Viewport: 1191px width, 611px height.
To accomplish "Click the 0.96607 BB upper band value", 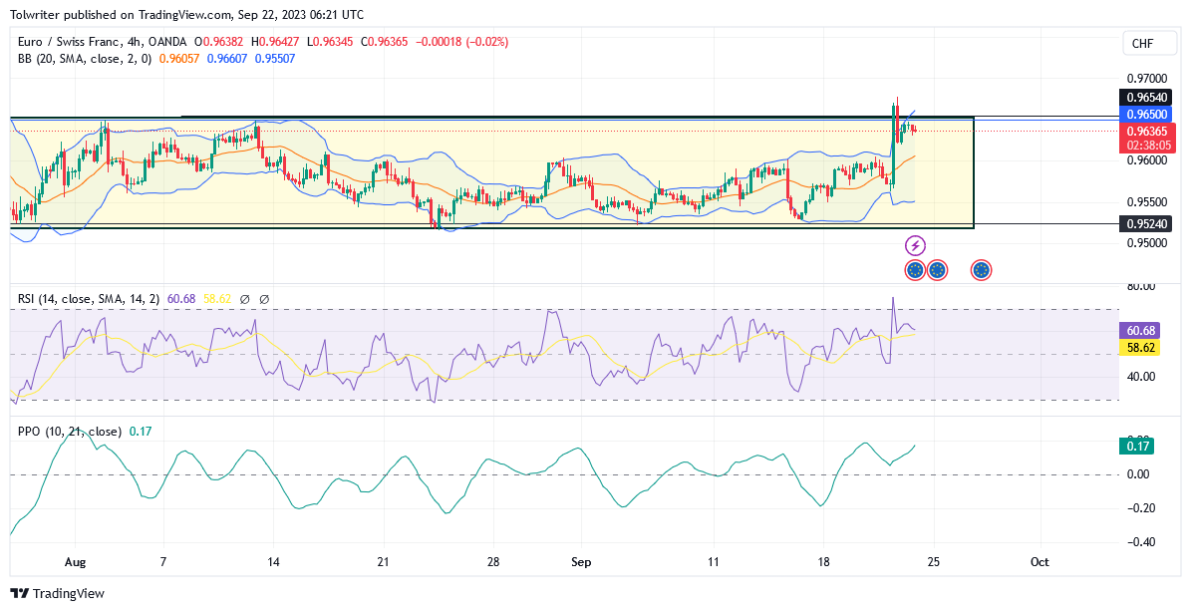I will click(227, 58).
